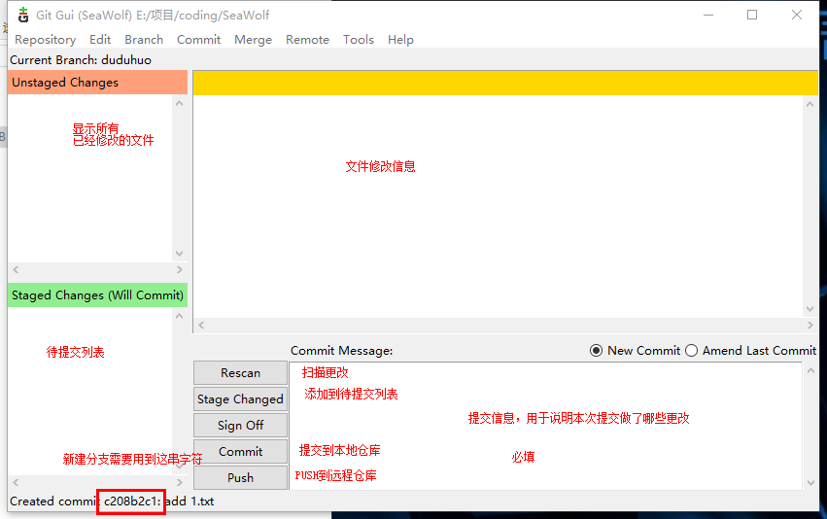Click diff pane scroll left arrow
This screenshot has width=827, height=519.
pos(201,326)
